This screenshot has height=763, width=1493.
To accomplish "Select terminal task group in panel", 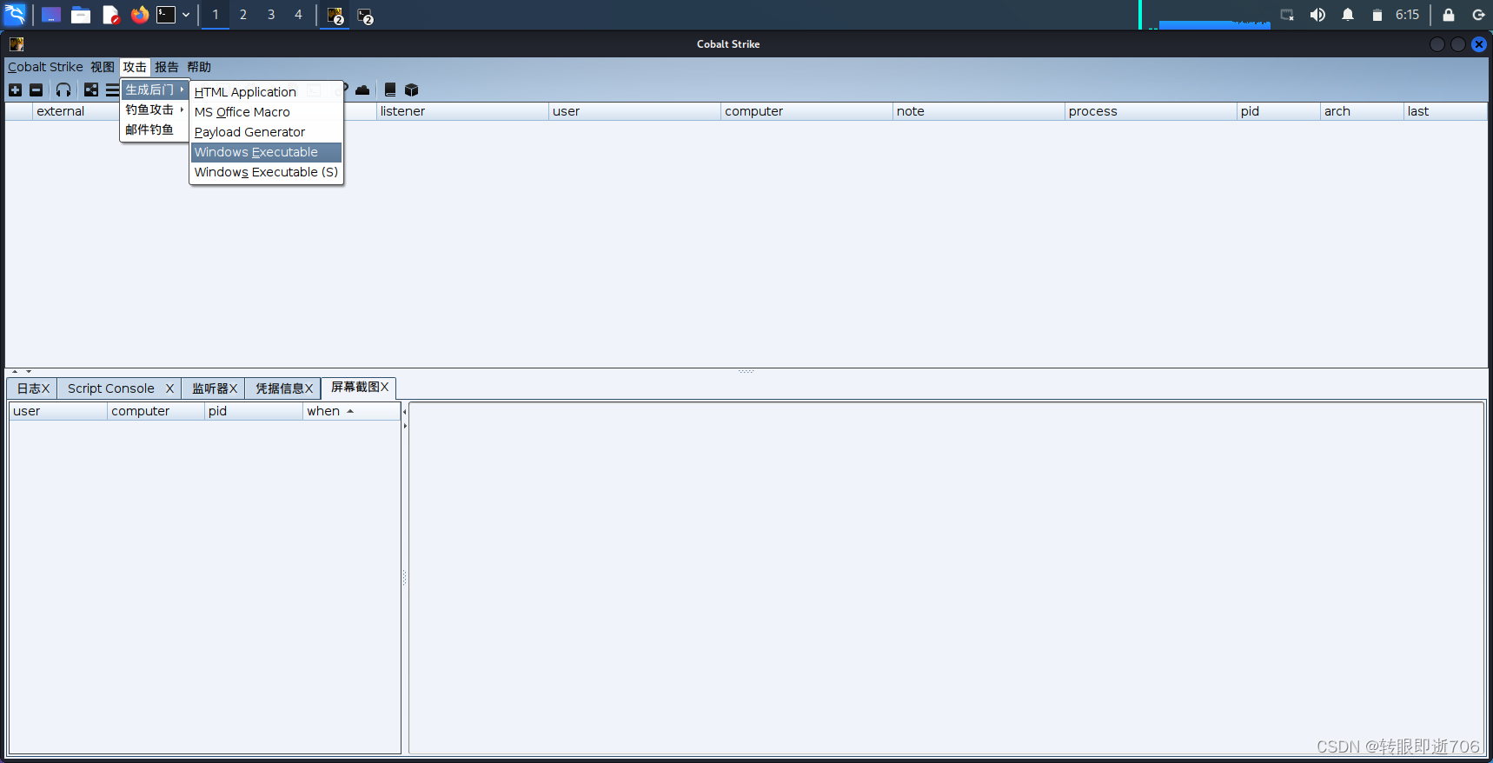I will [x=366, y=16].
